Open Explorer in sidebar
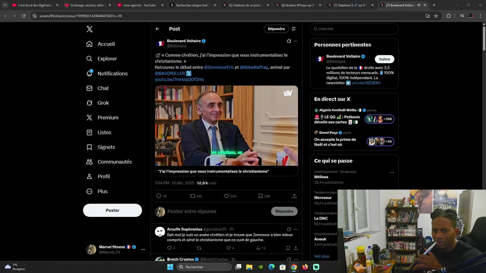Image resolution: width=486 pixels, height=273 pixels. 101,59
